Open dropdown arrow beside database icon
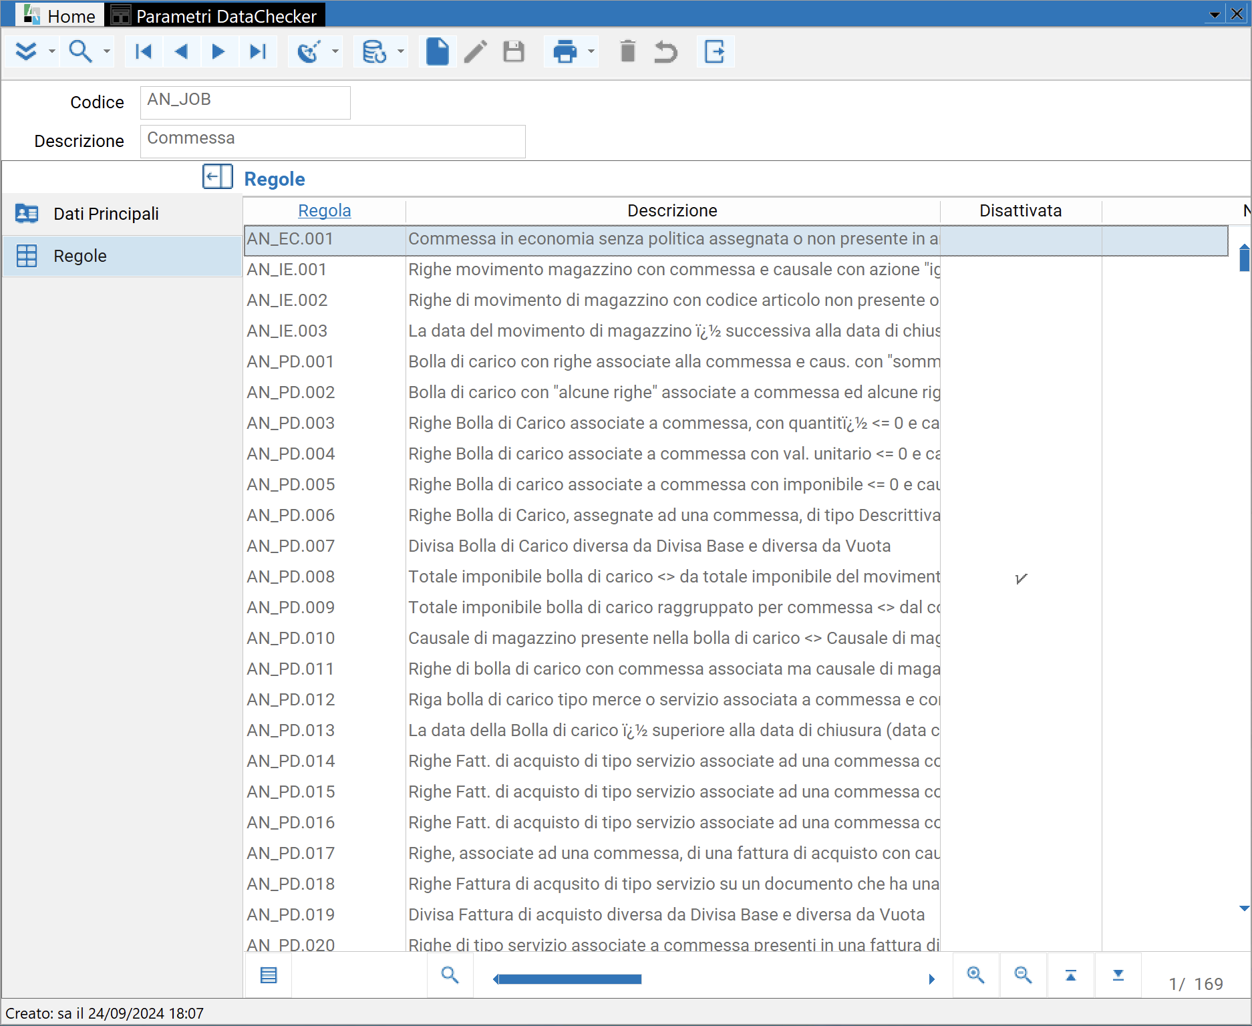The height and width of the screenshot is (1026, 1252). pyautogui.click(x=401, y=51)
